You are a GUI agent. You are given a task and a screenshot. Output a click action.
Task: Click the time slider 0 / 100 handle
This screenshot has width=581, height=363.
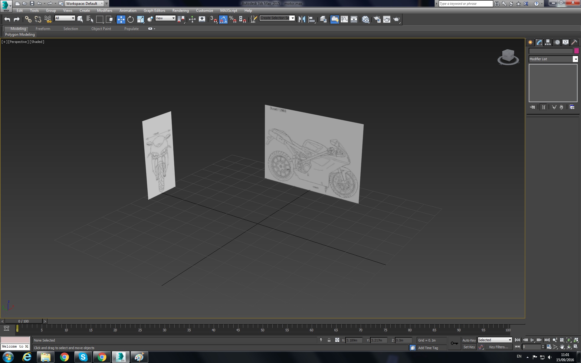(x=24, y=321)
